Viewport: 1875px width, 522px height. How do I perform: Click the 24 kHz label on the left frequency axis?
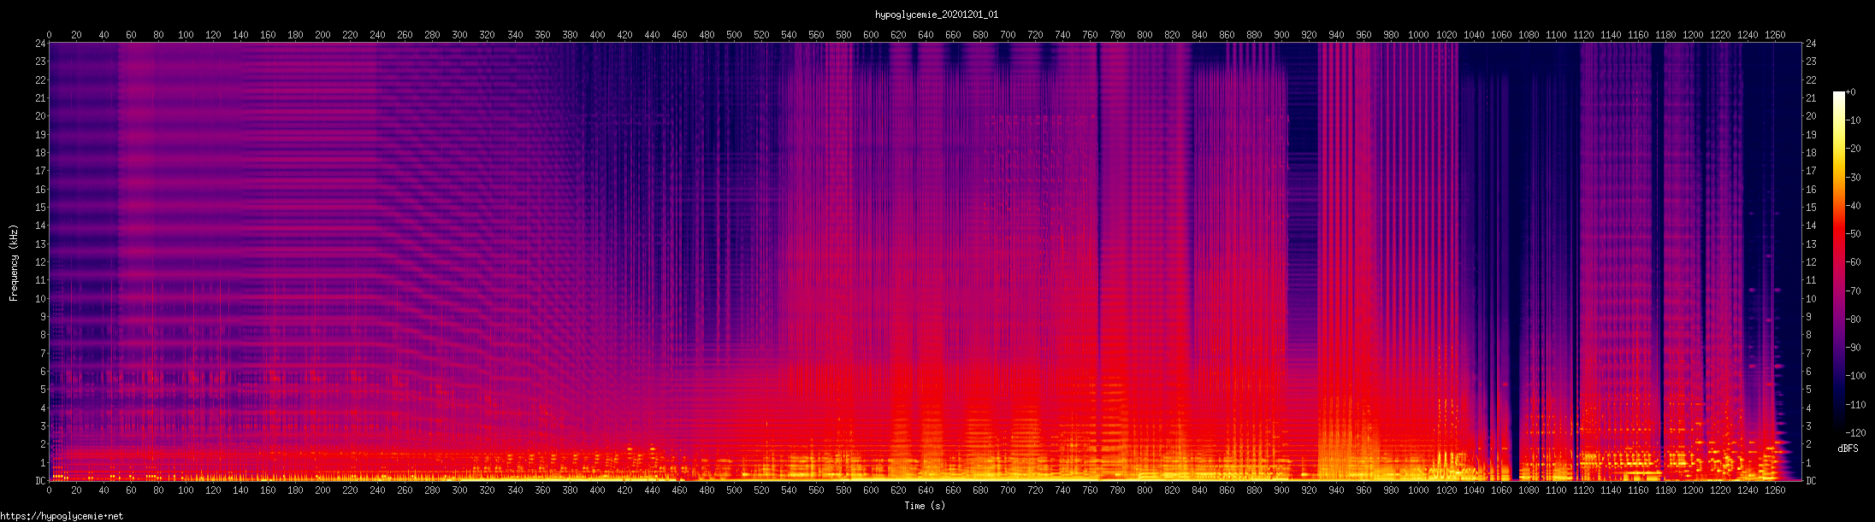point(40,44)
